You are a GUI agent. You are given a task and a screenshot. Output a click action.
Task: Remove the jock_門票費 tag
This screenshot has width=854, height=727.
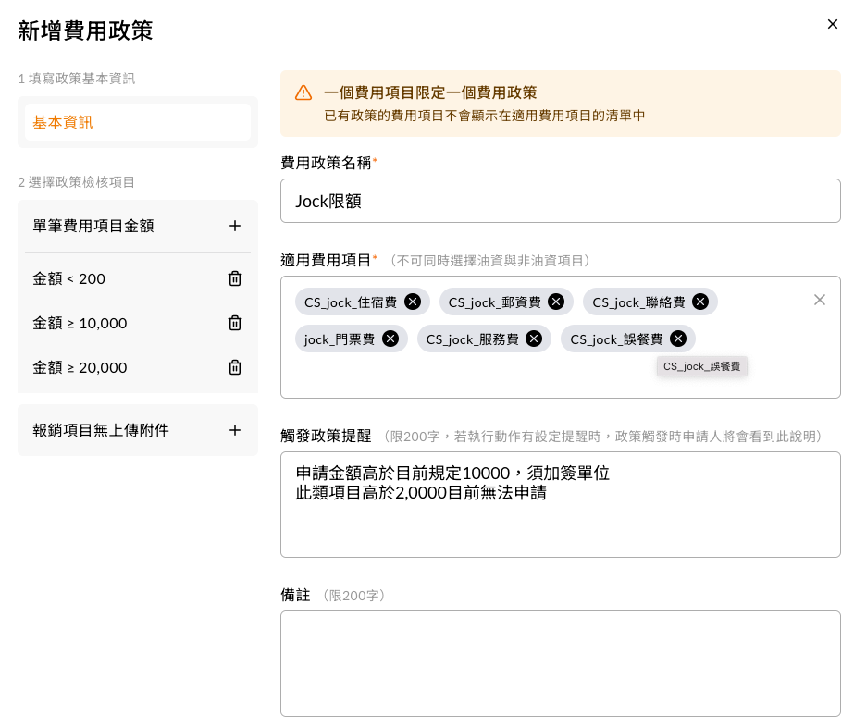(x=390, y=339)
